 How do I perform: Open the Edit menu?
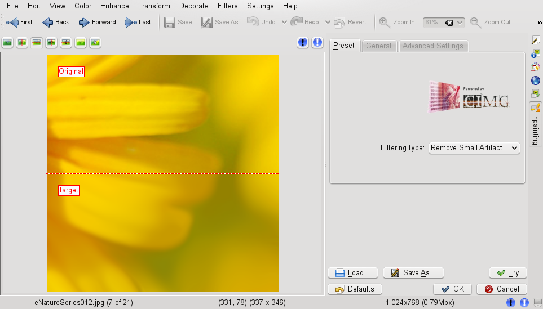click(x=34, y=6)
